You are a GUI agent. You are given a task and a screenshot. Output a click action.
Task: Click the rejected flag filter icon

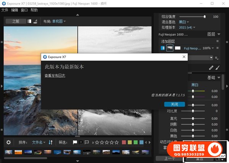pos(81,142)
